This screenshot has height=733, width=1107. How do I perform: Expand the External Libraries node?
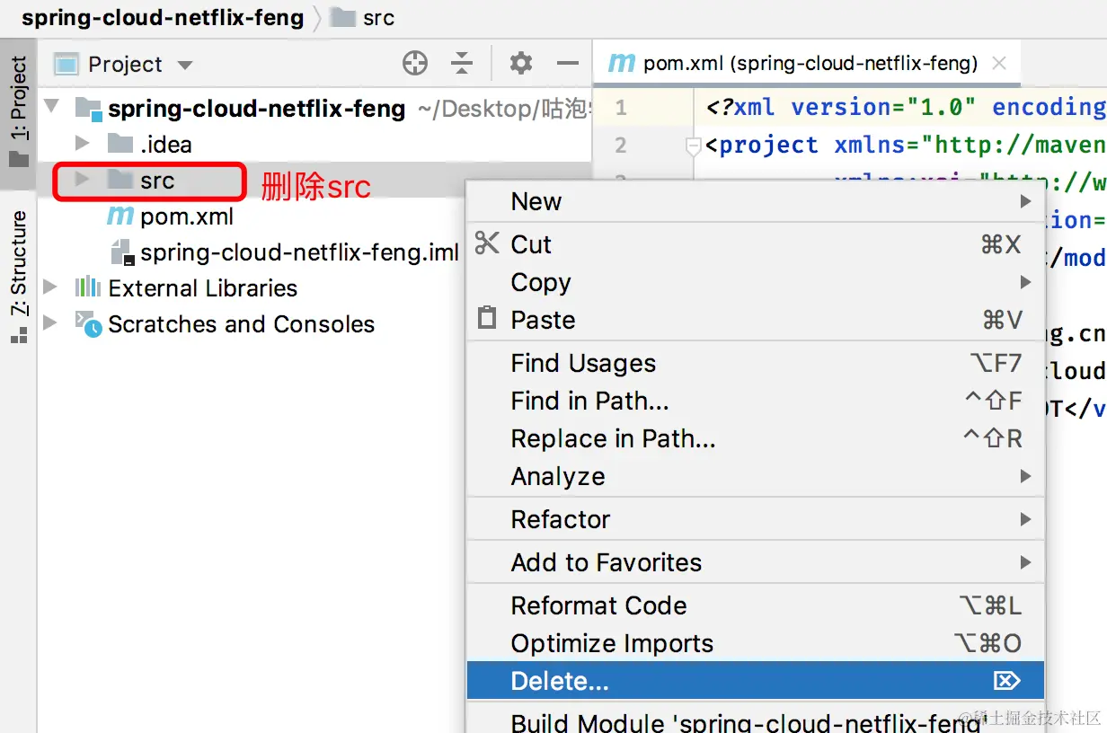click(51, 288)
